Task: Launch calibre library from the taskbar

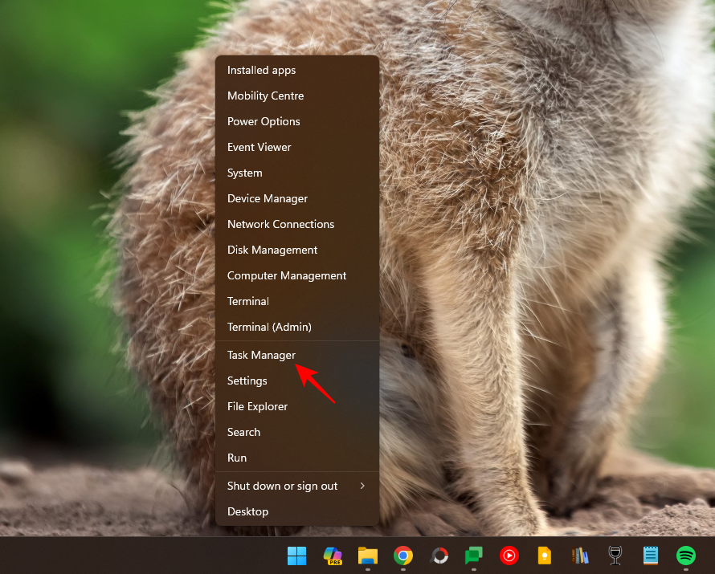Action: [x=579, y=556]
